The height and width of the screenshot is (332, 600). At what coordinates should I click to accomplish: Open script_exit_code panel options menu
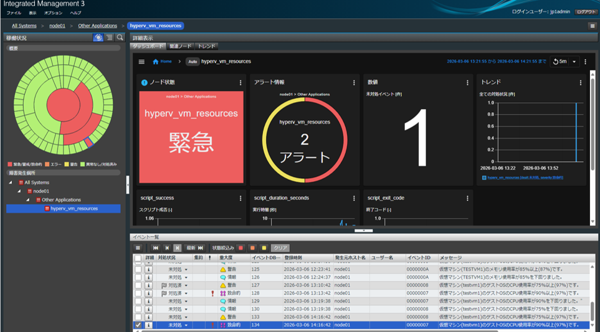[x=467, y=198]
